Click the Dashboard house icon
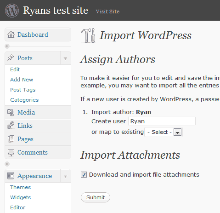 coord(11,35)
